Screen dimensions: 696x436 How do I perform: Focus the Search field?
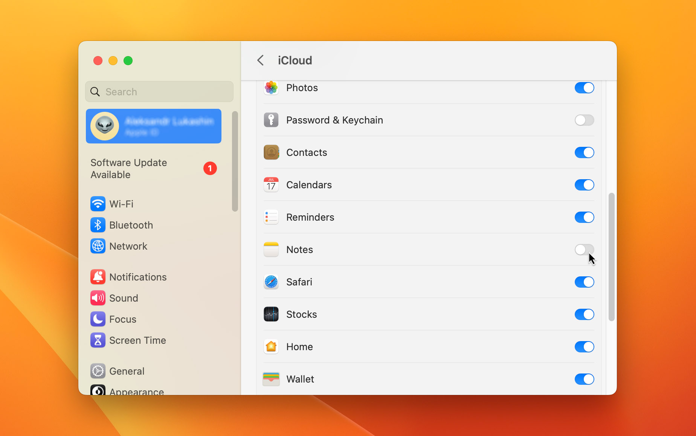159,91
